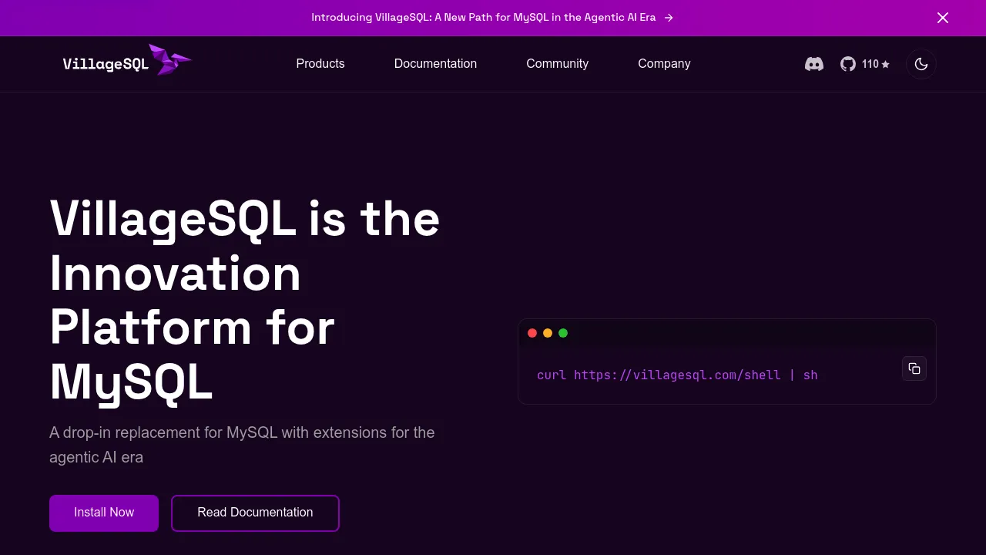986x555 pixels.
Task: Dismiss the announcement banner
Action: [943, 18]
